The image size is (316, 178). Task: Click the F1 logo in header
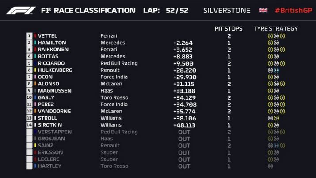coord(21,11)
